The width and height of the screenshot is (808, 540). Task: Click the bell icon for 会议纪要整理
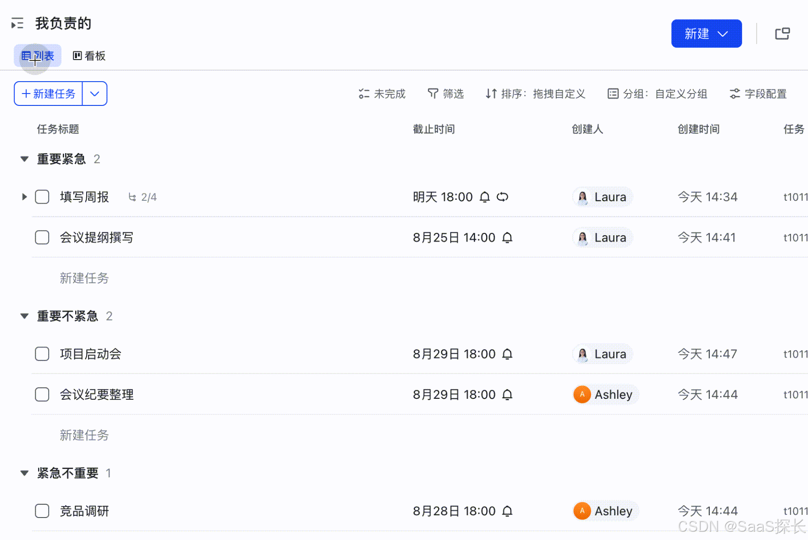pos(507,395)
